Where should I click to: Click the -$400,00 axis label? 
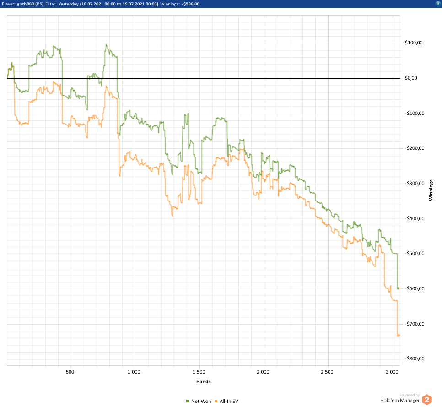point(415,218)
